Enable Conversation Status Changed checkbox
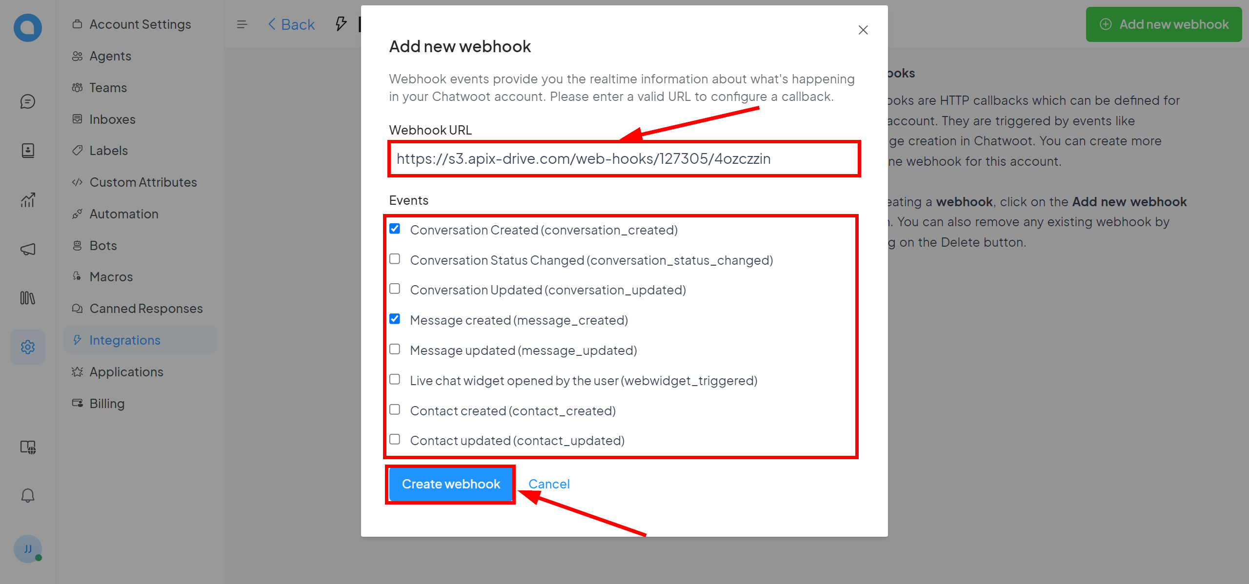 pyautogui.click(x=396, y=259)
